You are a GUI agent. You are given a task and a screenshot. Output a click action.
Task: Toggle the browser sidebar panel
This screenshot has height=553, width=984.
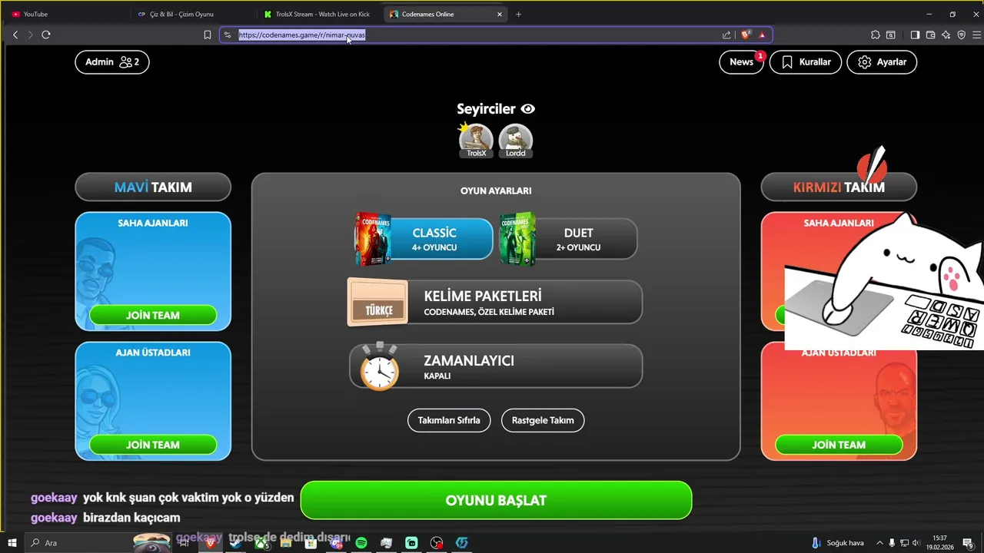pyautogui.click(x=915, y=35)
